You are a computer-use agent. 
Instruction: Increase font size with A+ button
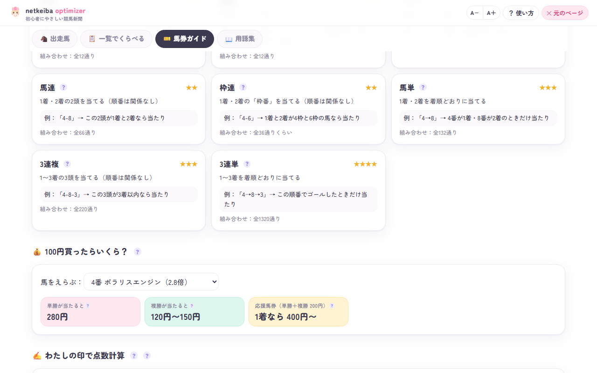(x=492, y=13)
